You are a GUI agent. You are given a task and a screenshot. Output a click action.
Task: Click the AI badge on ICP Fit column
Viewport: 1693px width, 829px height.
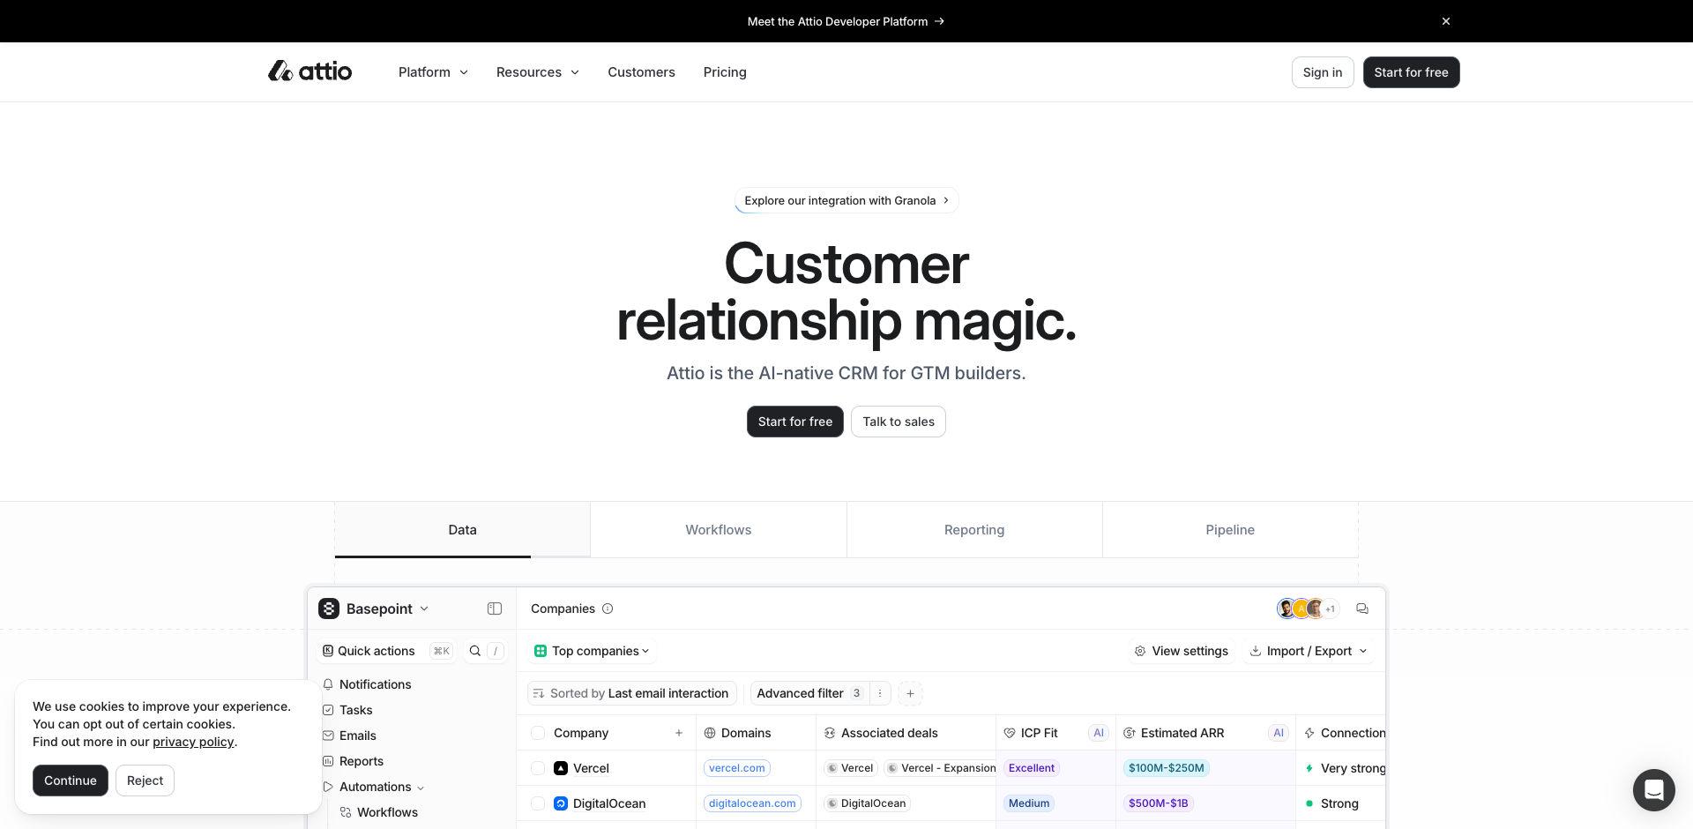click(1099, 733)
